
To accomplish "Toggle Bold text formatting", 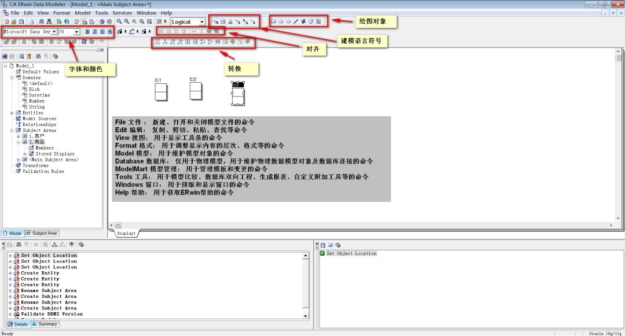I will (87, 31).
